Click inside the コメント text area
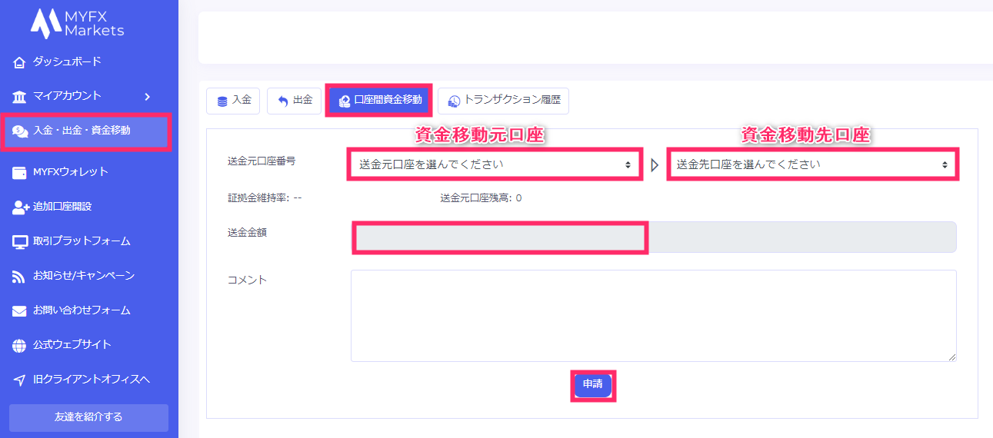 coord(654,315)
